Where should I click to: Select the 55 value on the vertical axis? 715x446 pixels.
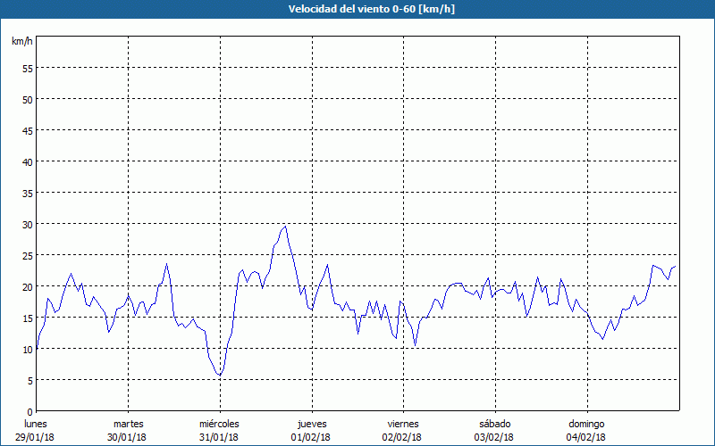point(27,68)
